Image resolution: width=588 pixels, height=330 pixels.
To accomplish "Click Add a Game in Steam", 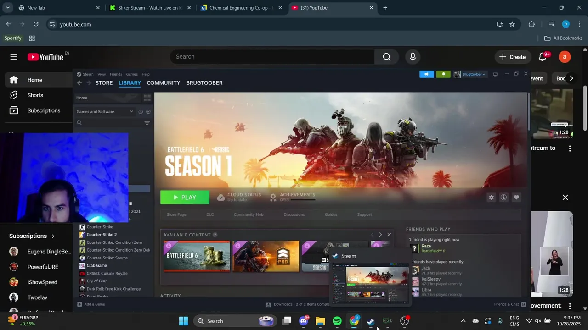I will click(x=91, y=304).
